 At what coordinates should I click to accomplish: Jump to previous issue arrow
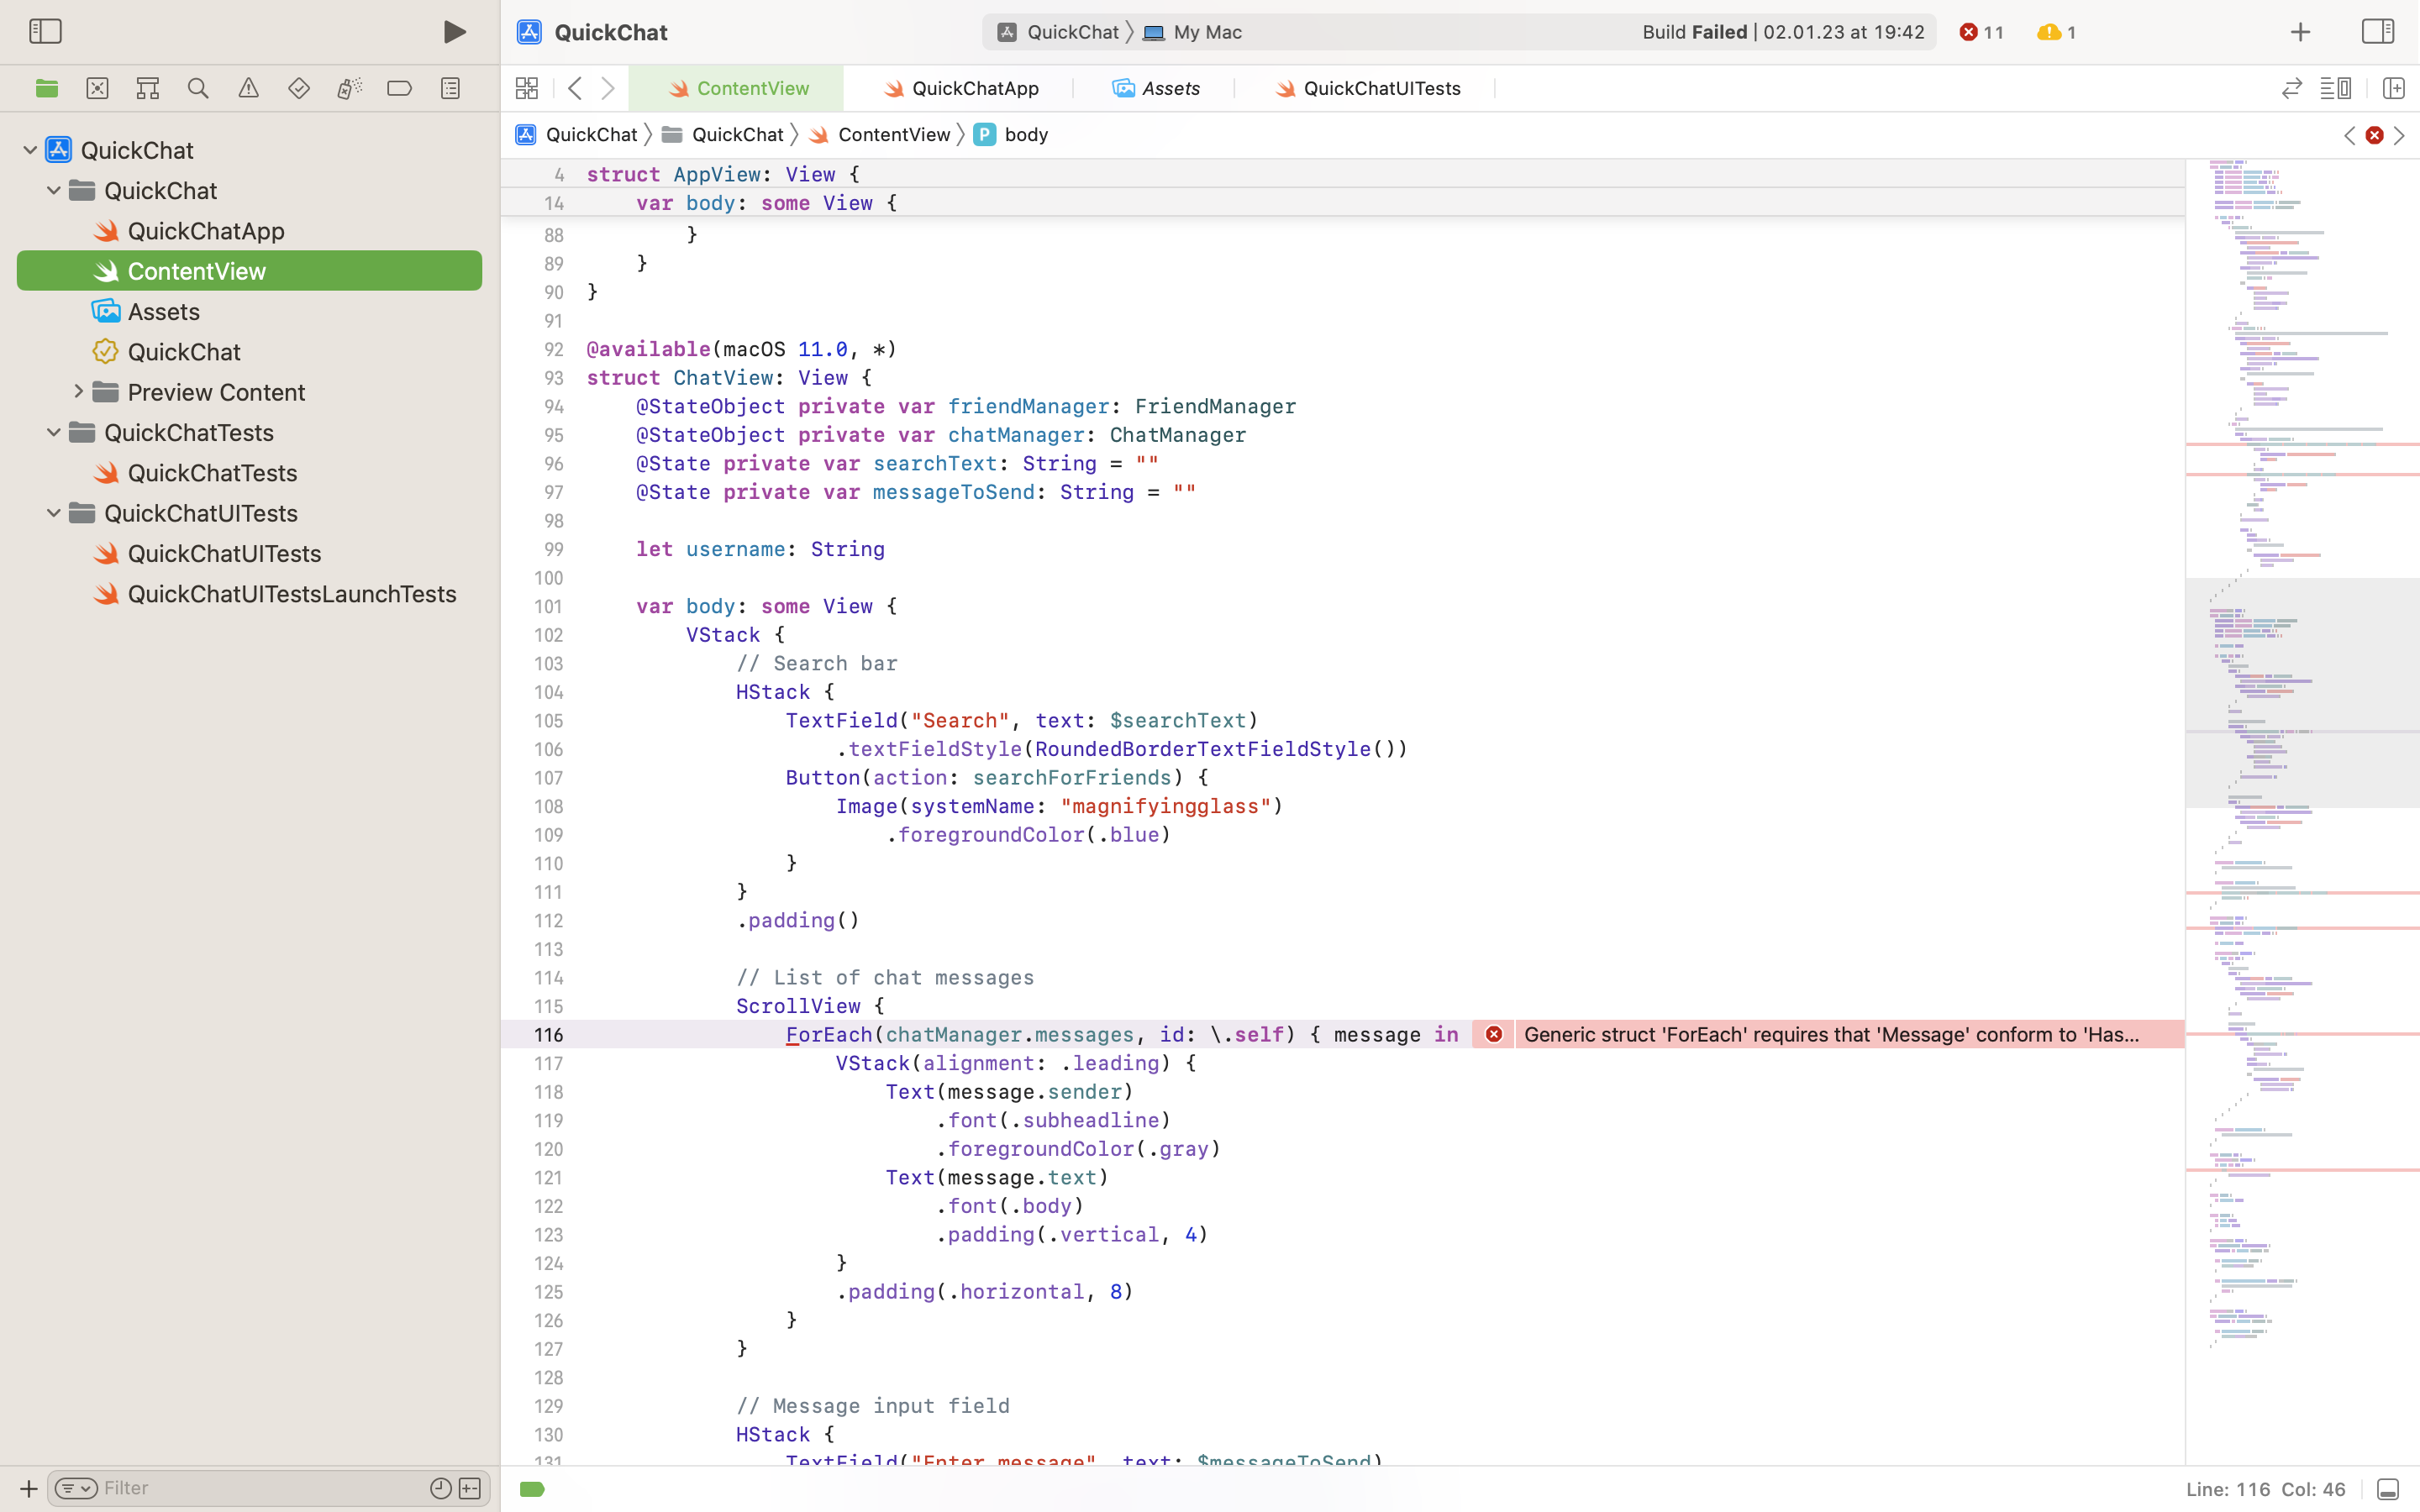[x=2349, y=135]
